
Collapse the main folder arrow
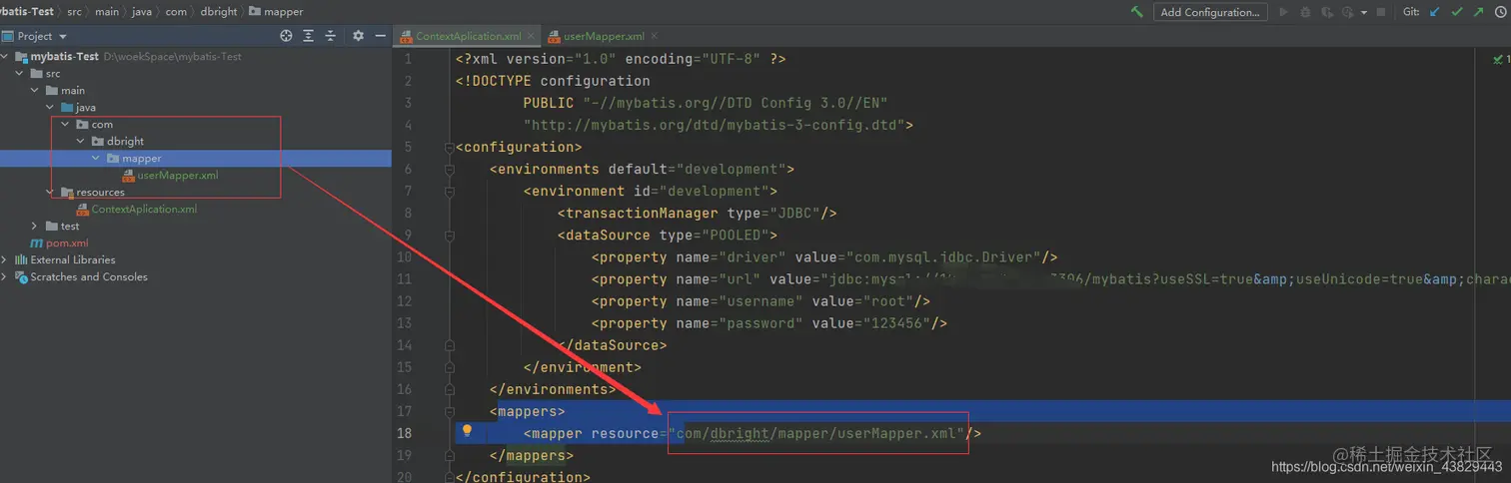36,91
